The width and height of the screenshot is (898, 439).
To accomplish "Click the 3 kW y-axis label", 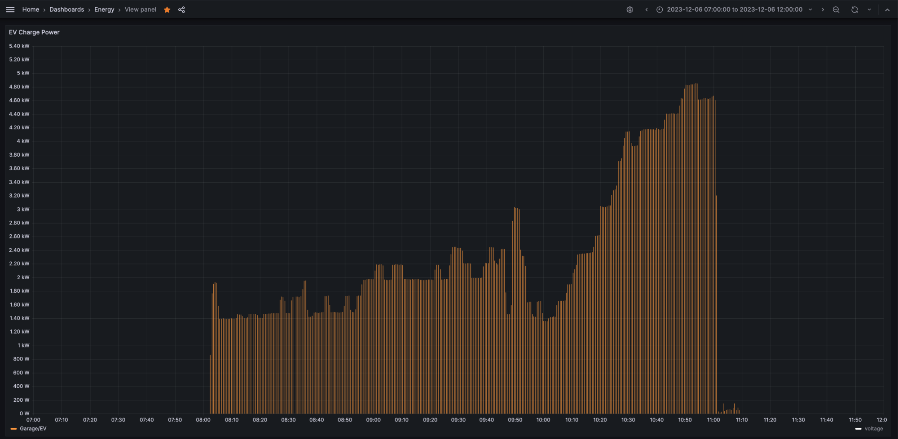I will pyautogui.click(x=23, y=210).
